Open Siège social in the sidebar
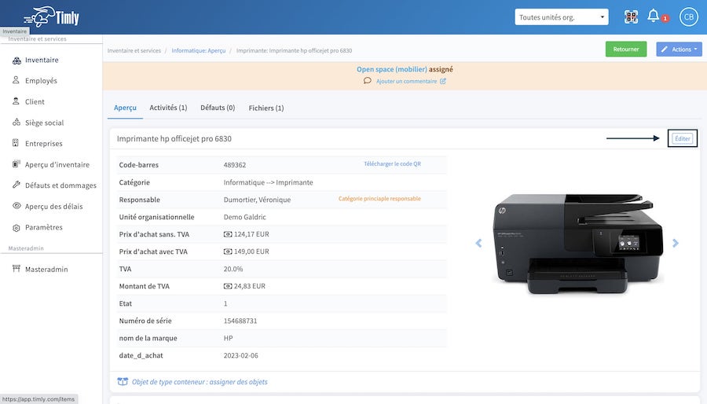 click(x=44, y=123)
